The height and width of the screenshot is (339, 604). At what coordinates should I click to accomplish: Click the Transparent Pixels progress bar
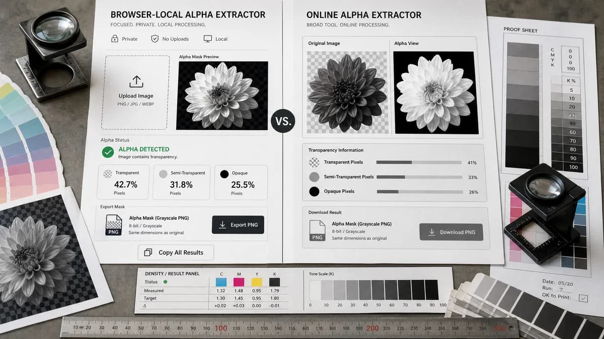tap(419, 162)
